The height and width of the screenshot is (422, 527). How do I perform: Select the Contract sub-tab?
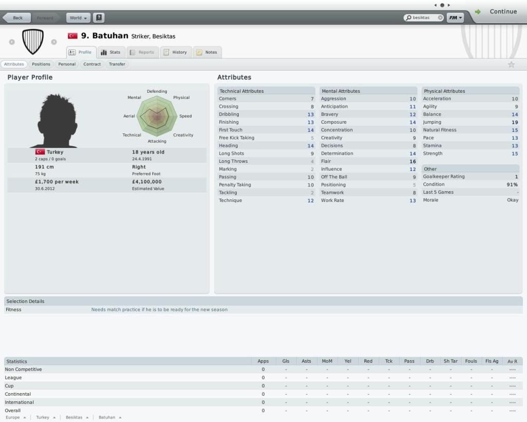pos(92,64)
